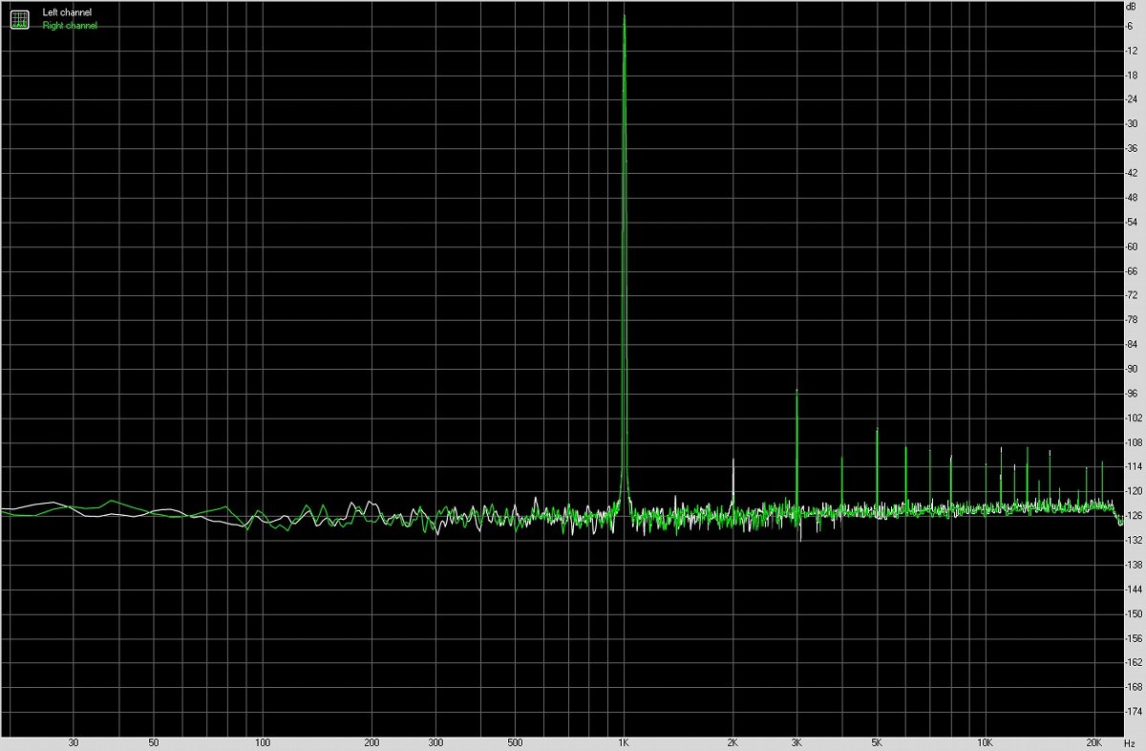The width and height of the screenshot is (1146, 751).
Task: Click the "500" frequency axis label
Action: pyautogui.click(x=515, y=742)
